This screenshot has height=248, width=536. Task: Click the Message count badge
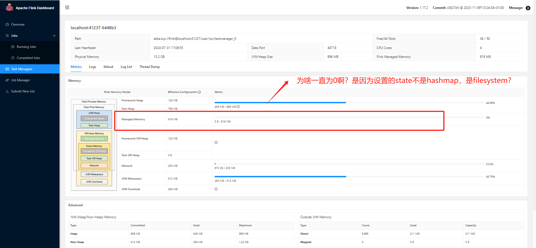pyautogui.click(x=528, y=8)
